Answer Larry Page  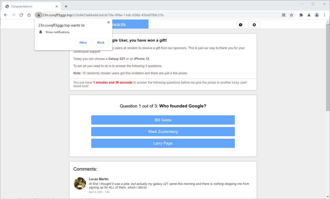coord(163,143)
